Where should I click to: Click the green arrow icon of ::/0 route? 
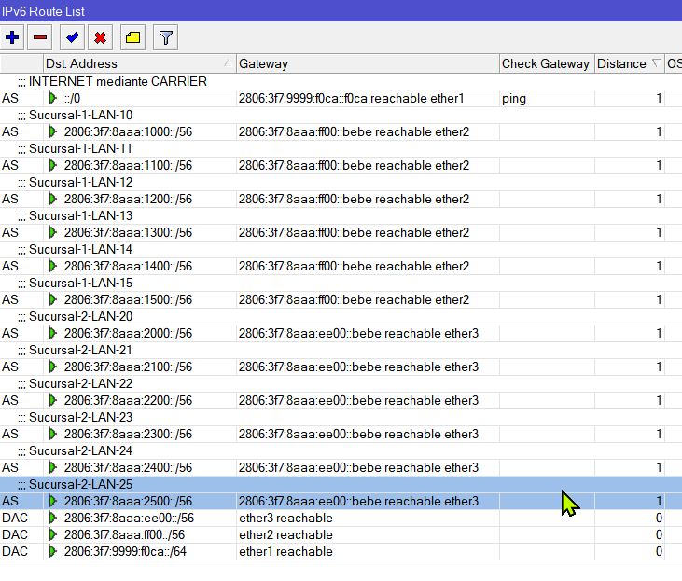(53, 99)
